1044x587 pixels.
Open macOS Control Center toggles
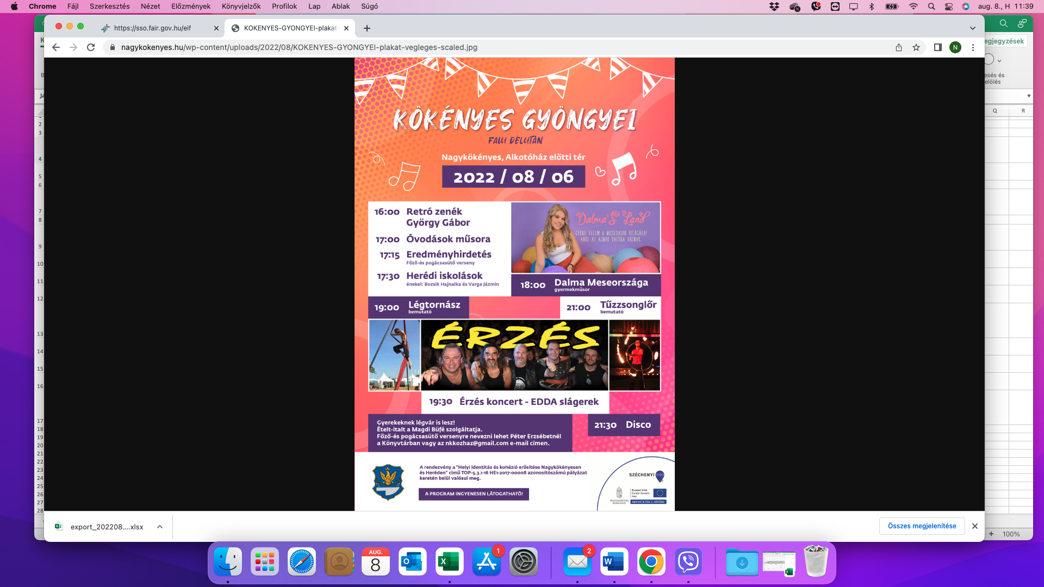pos(949,7)
